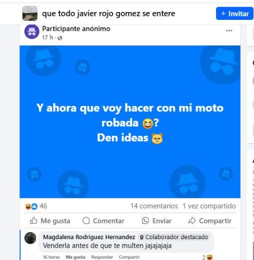Open the 14 comentarios link
254x260 pixels.
[154, 206]
